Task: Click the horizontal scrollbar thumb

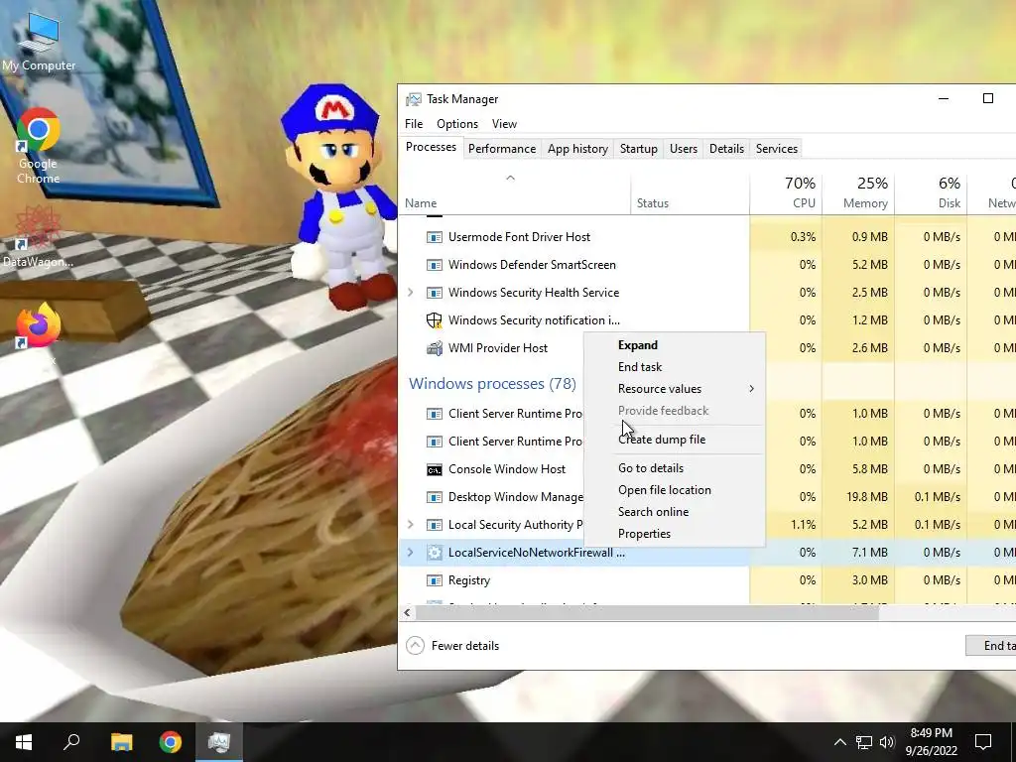Action: tap(647, 612)
